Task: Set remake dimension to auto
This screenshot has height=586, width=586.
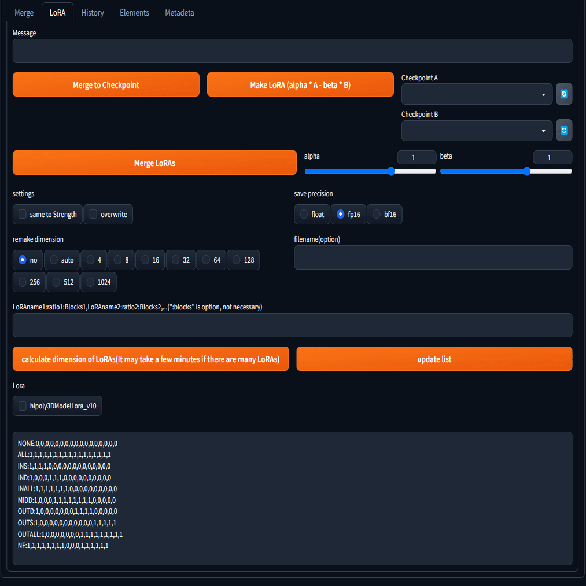Action: tap(62, 260)
